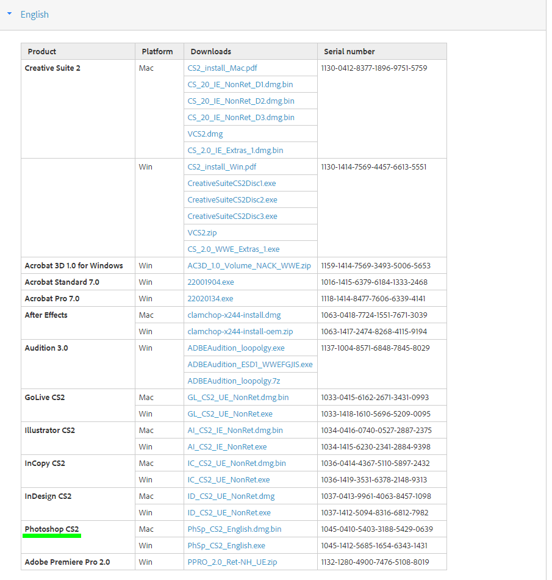The width and height of the screenshot is (552, 580).
Task: Download 22020134.exe for Acrobat Pro
Action: click(210, 298)
